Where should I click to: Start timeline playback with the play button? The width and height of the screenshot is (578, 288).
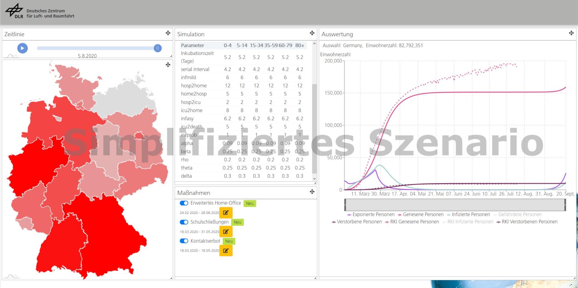pos(22,48)
